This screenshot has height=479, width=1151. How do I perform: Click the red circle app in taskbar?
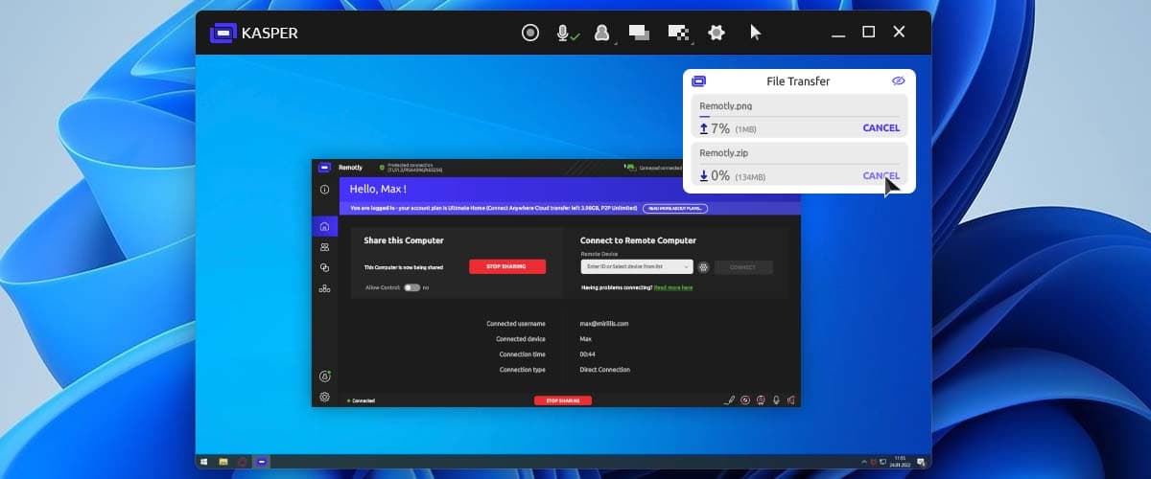(243, 462)
